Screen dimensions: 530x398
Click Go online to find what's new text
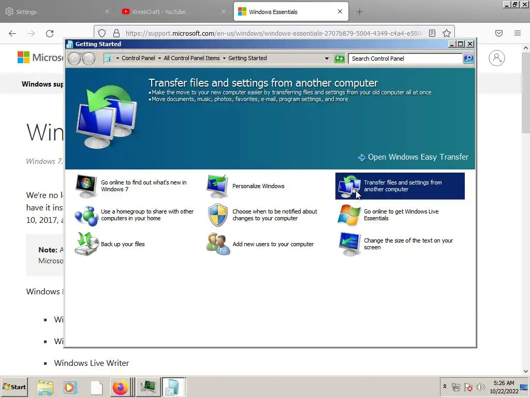coord(144,186)
